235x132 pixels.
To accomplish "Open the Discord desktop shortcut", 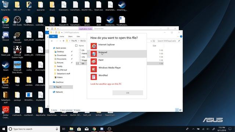I will pos(6,36).
